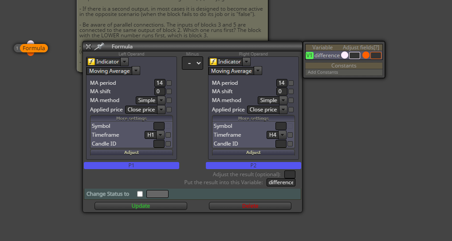The image size is (452, 241).
Task: Toggle right operand MA method checkbox
Action: pos(291,100)
